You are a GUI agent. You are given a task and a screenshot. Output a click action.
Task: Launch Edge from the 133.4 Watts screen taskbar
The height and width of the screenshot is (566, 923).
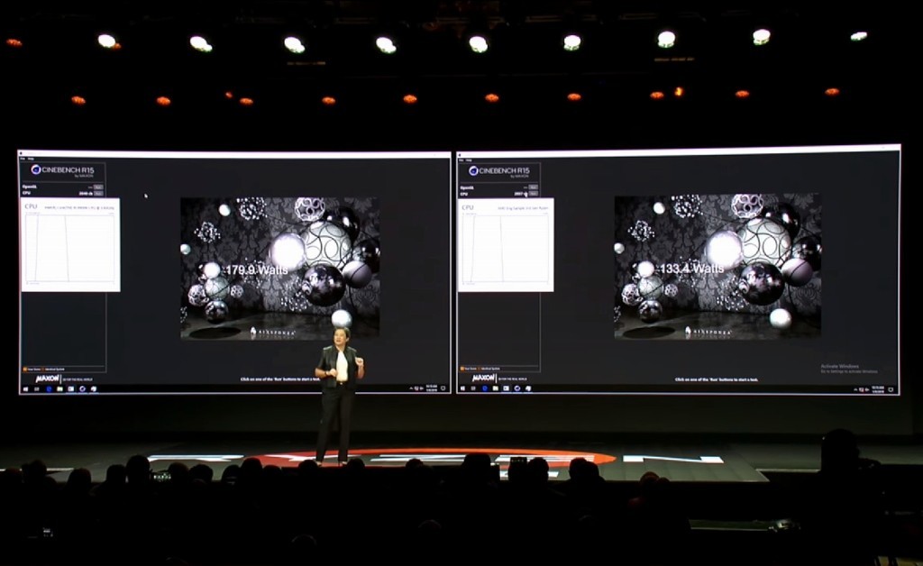485,389
